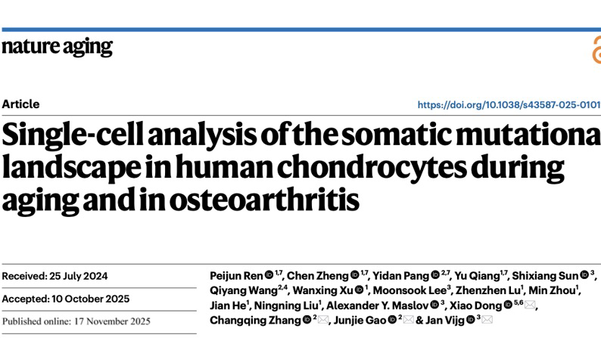The height and width of the screenshot is (338, 601).
Task: Open ORCID icon for Jan Vijg
Action: [x=472, y=321]
